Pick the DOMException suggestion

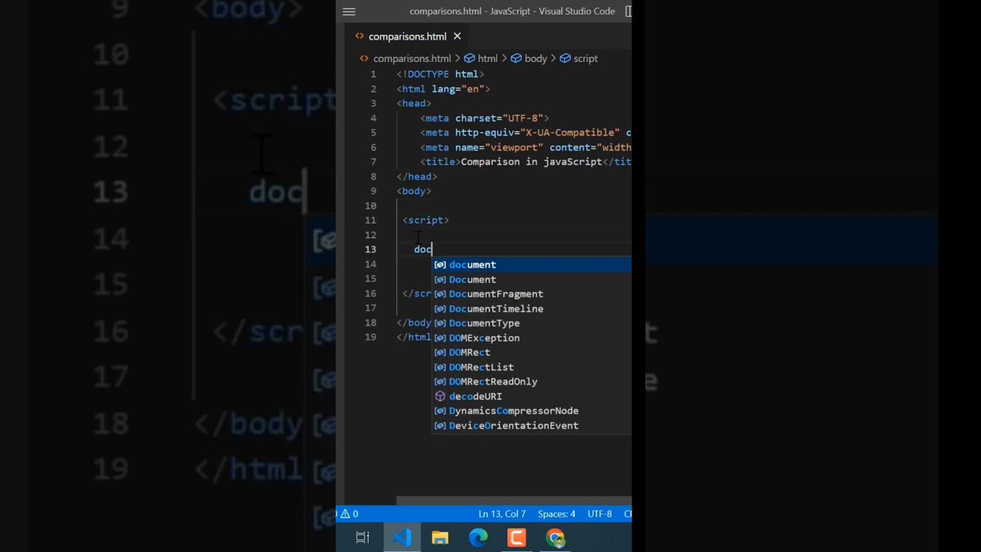click(531, 337)
